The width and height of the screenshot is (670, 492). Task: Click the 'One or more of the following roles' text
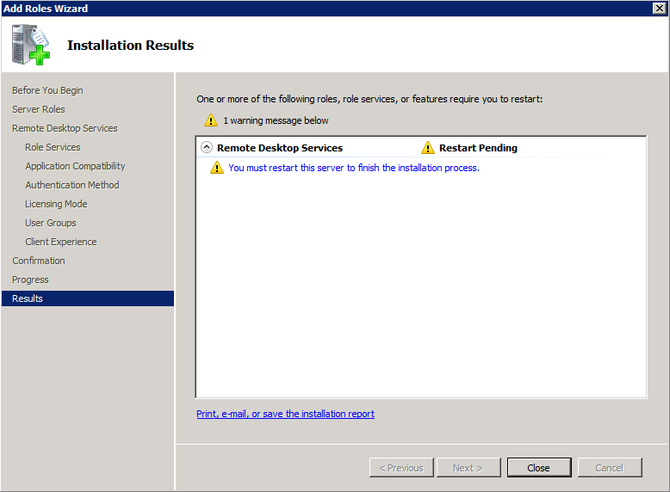point(369,99)
